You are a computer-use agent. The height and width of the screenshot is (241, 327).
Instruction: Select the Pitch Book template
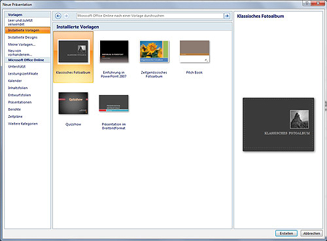click(x=194, y=52)
